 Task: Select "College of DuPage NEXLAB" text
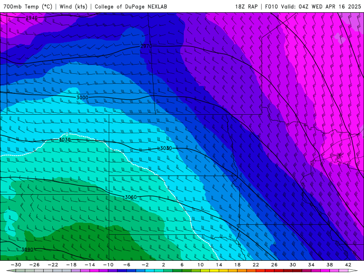point(131,6)
